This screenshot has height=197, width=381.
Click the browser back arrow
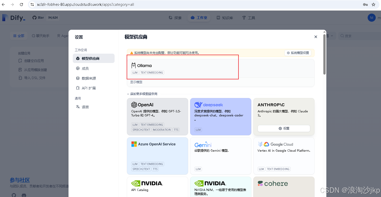4,5
